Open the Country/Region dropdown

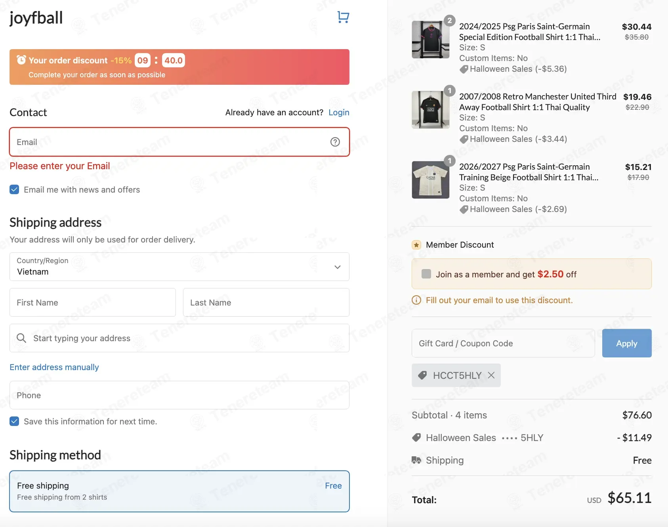[179, 267]
